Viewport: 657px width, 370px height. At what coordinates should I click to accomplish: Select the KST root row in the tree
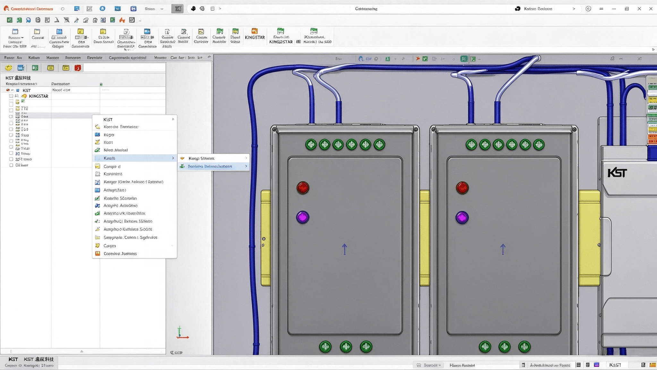(83, 90)
